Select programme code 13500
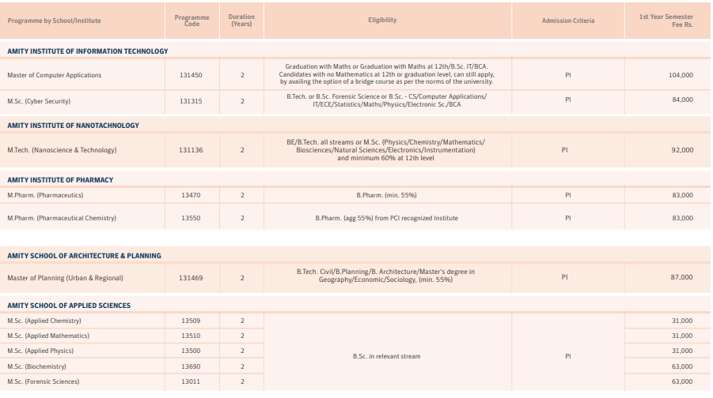The height and width of the screenshot is (398, 713). point(191,351)
